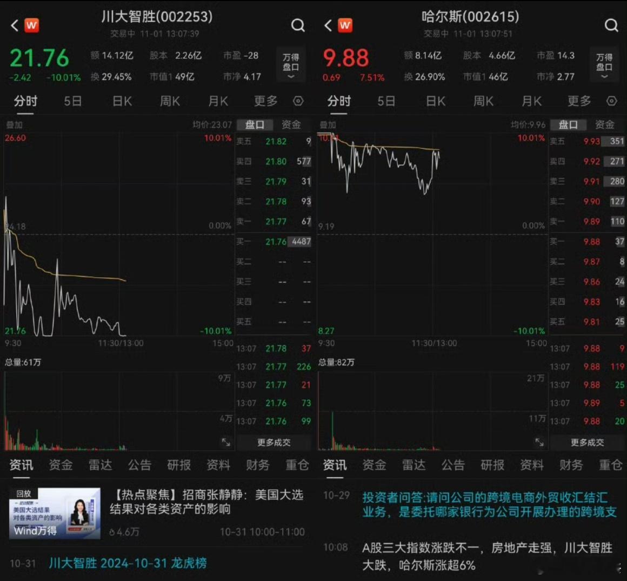Viewport: 627px width, 581px height.
Task: Tap 卖五 9.93 row with 351
Action: pyautogui.click(x=587, y=141)
